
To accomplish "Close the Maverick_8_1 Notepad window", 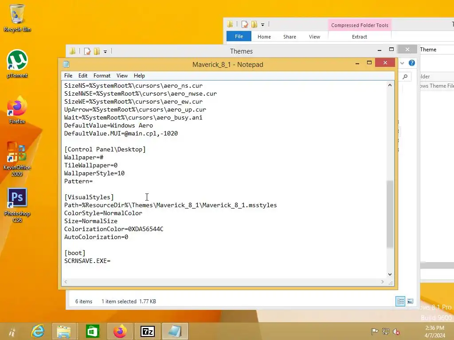I will tap(385, 62).
